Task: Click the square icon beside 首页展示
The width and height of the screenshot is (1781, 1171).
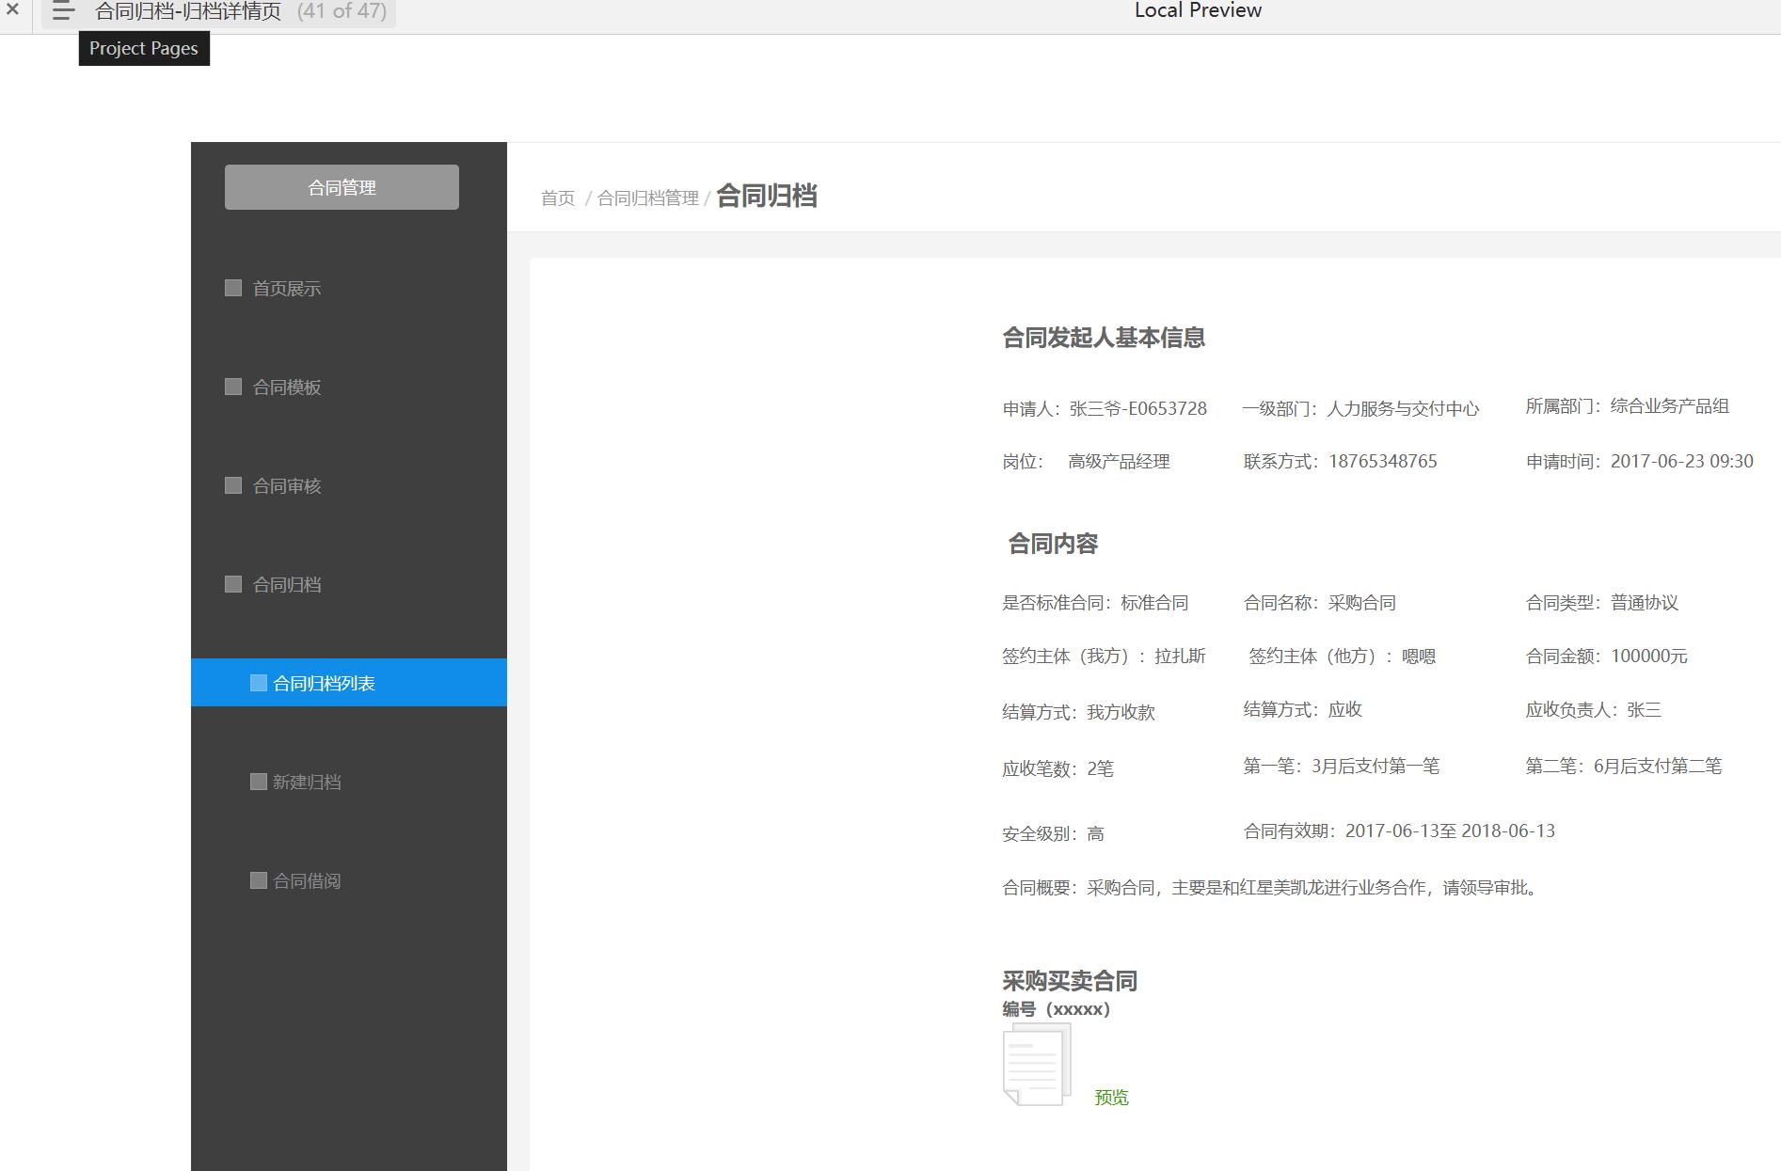Action: point(233,288)
